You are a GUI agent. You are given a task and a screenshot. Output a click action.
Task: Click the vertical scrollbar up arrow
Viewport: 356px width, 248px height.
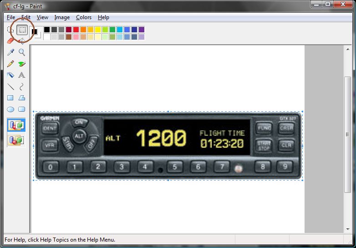click(x=348, y=49)
